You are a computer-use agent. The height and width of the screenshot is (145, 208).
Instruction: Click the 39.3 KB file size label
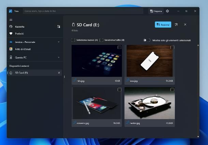click(x=117, y=123)
